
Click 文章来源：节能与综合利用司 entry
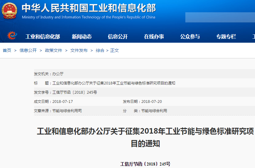tap(58, 111)
